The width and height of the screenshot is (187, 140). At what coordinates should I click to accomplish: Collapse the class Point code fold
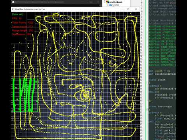click(148, 83)
